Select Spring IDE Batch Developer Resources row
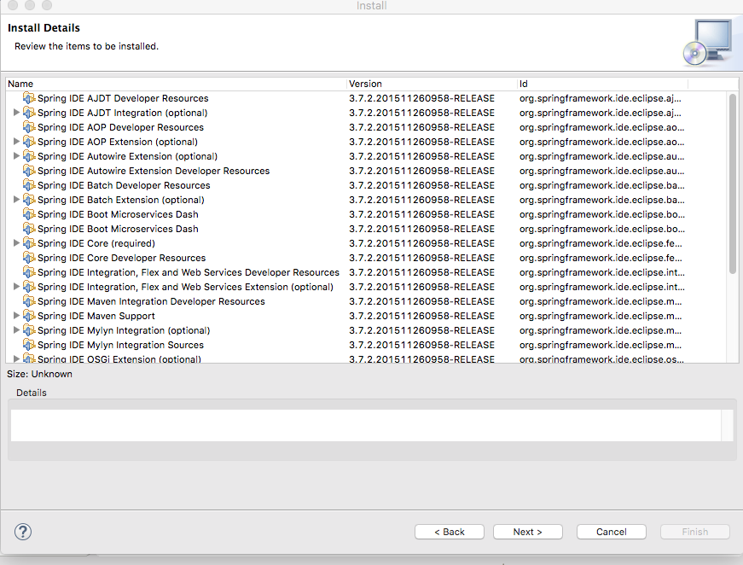 pyautogui.click(x=366, y=185)
